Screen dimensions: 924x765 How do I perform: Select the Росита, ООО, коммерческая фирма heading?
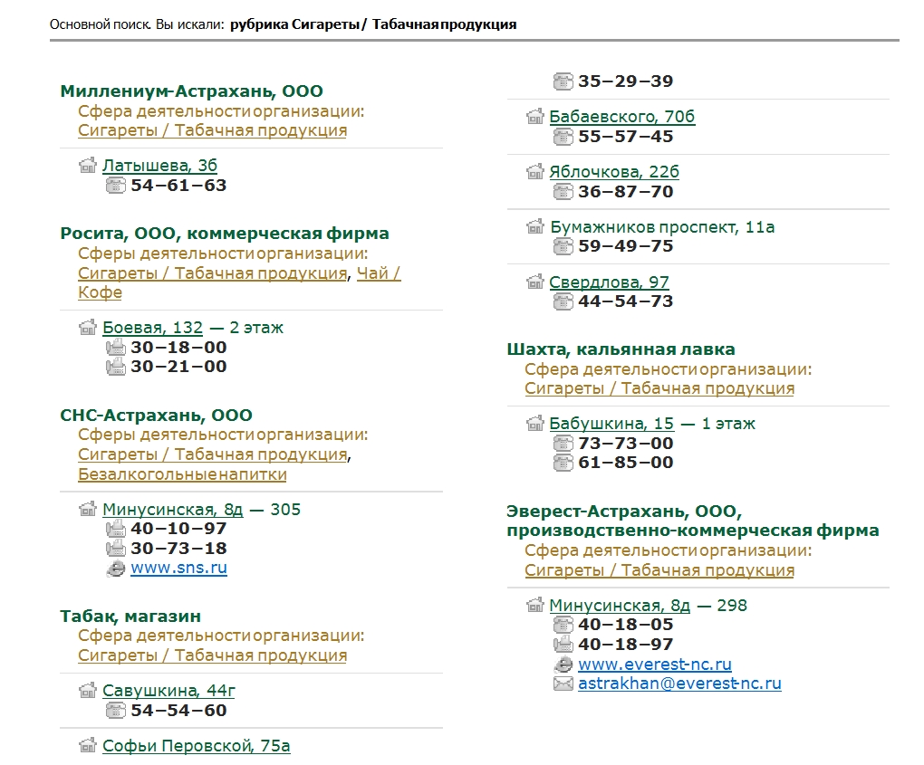[225, 234]
